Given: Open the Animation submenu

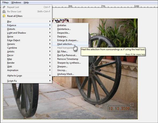Looking at the screenshot, I should pos(27,70).
